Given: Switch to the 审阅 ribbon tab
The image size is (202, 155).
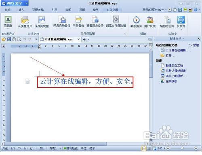Looking at the screenshot, I should [68, 10].
